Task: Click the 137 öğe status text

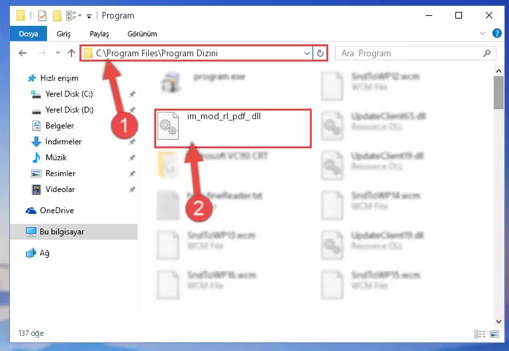Action: coord(31,333)
